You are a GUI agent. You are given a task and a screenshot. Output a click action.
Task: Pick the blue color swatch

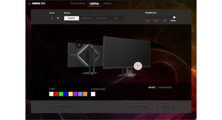[x=66, y=94]
